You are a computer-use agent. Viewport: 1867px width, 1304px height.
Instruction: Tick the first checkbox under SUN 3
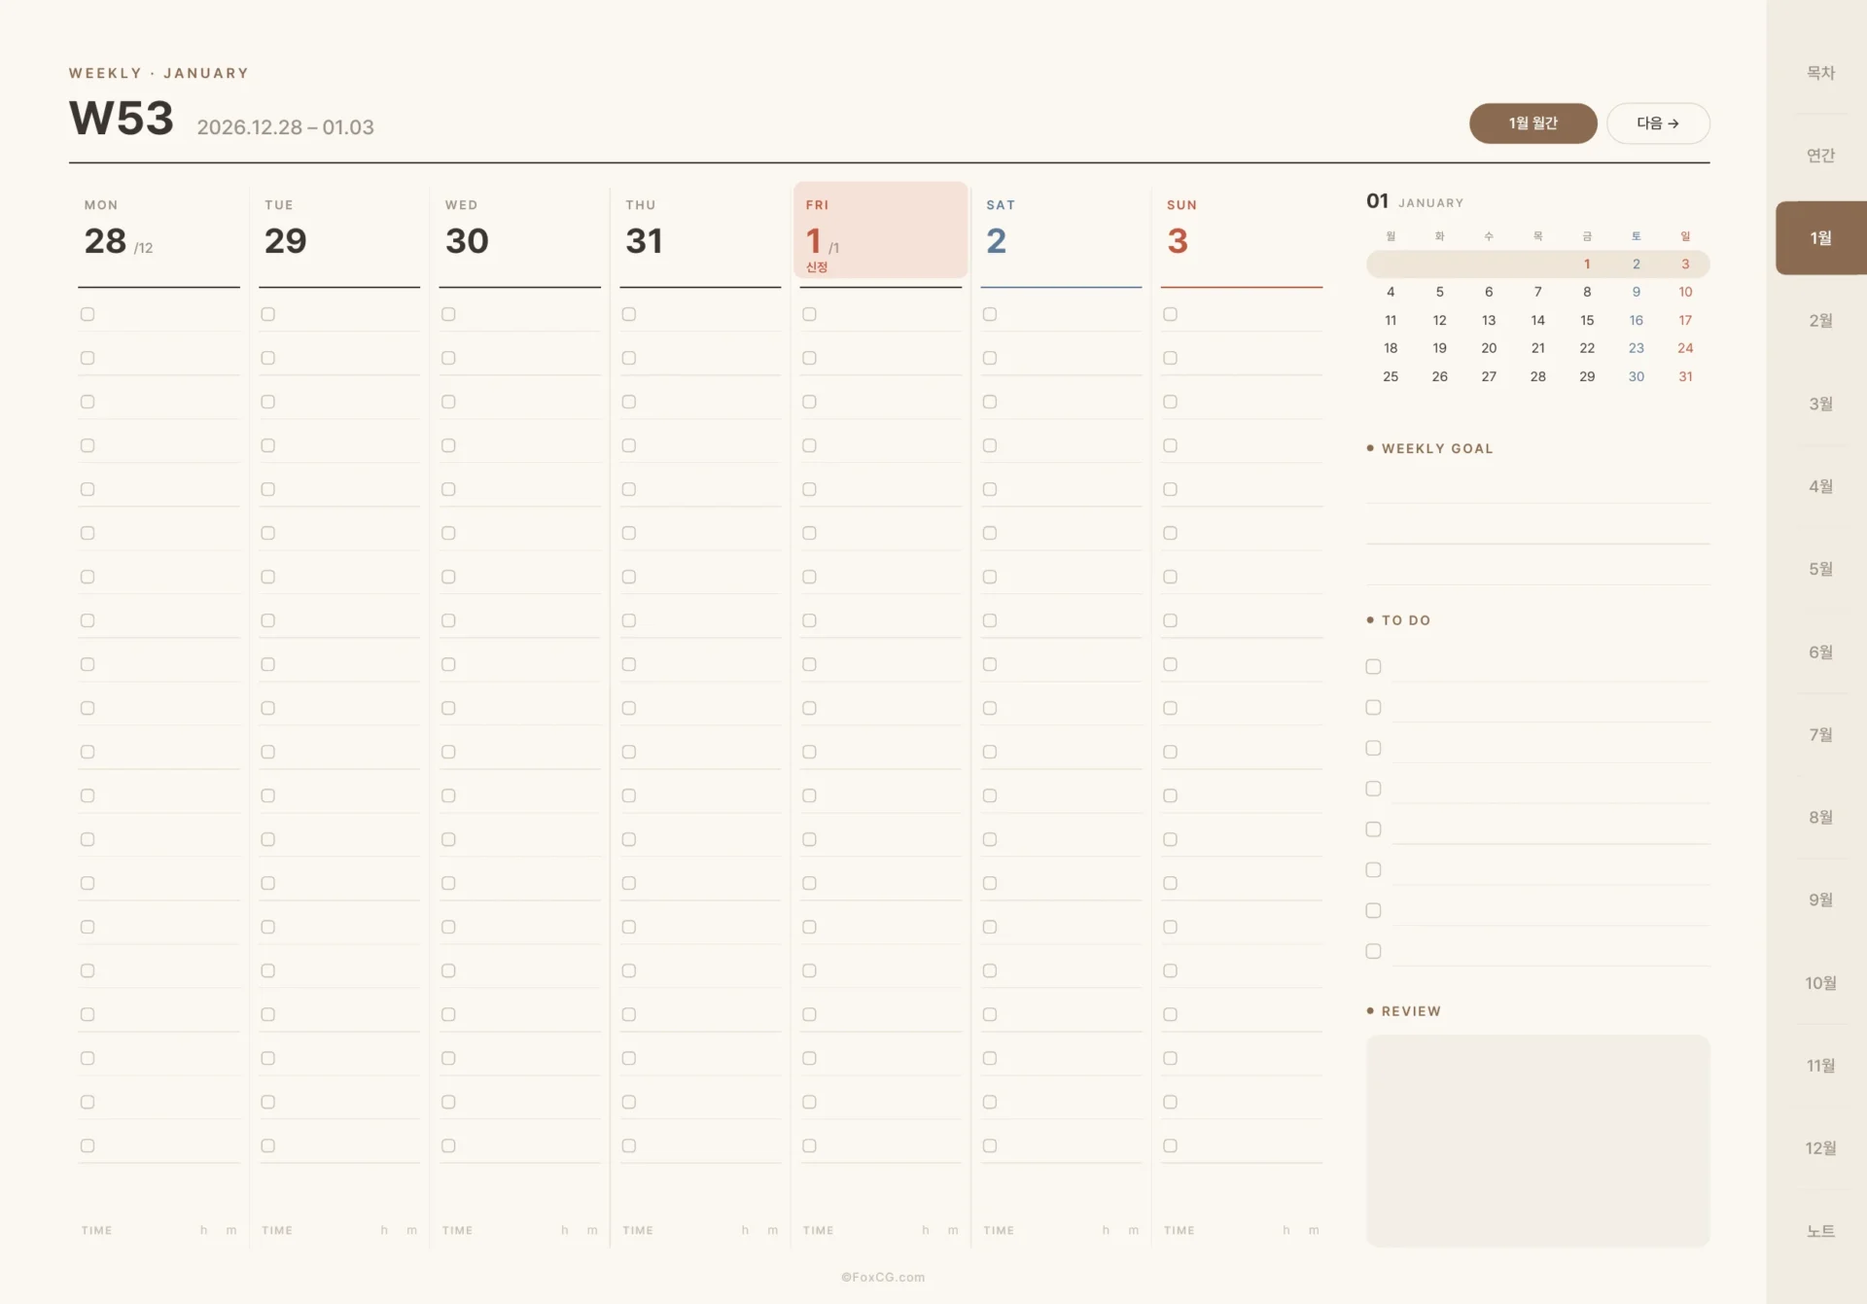click(x=1170, y=314)
